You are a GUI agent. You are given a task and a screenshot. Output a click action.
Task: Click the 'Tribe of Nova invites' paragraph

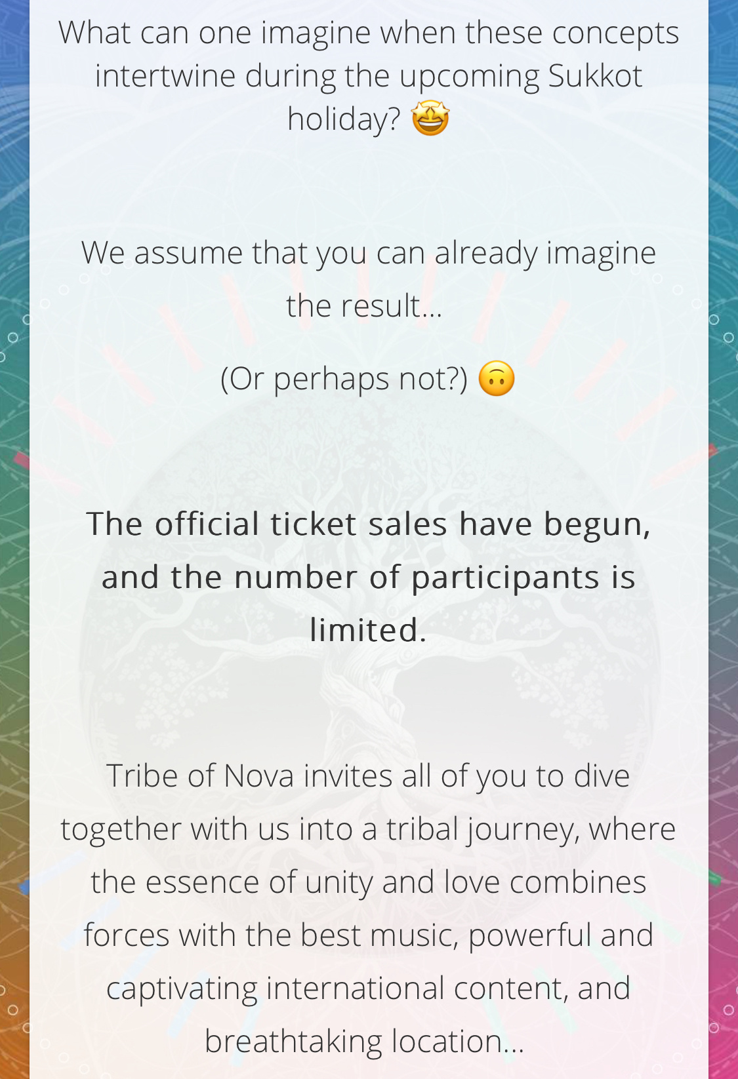point(369,909)
